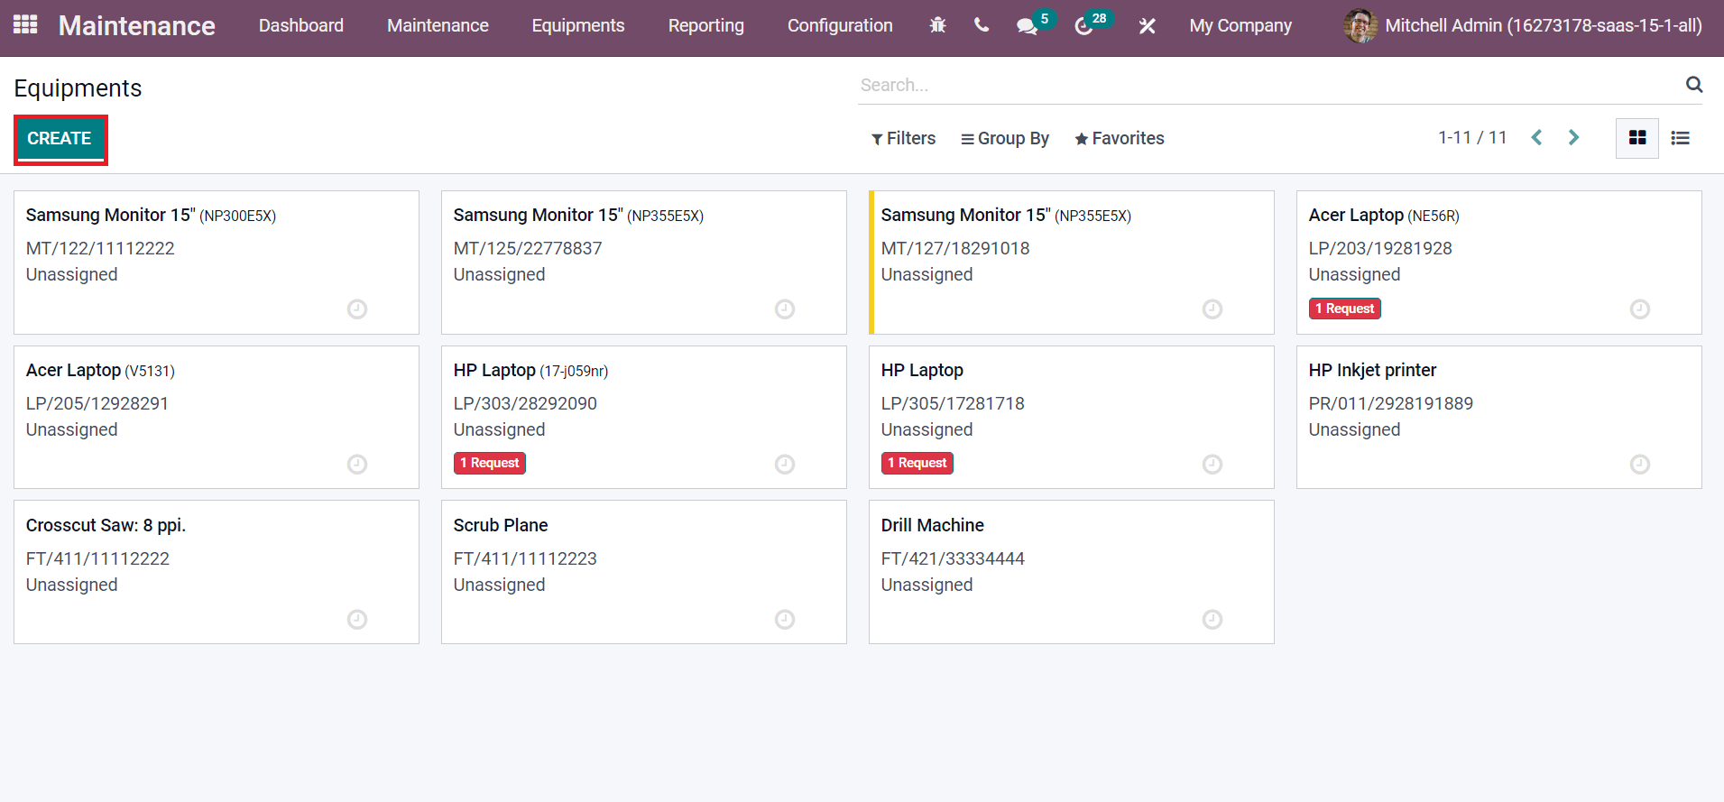The height and width of the screenshot is (802, 1724).
Task: Open the Reporting menu
Action: (x=706, y=25)
